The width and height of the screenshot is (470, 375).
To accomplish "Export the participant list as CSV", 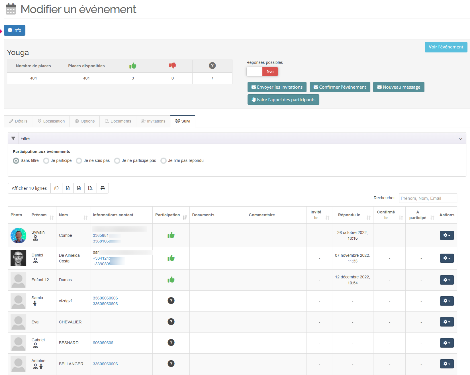I will [79, 188].
